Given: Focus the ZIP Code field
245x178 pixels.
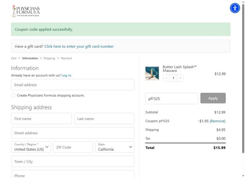Looking at the screenshot, I should click(x=73, y=147).
